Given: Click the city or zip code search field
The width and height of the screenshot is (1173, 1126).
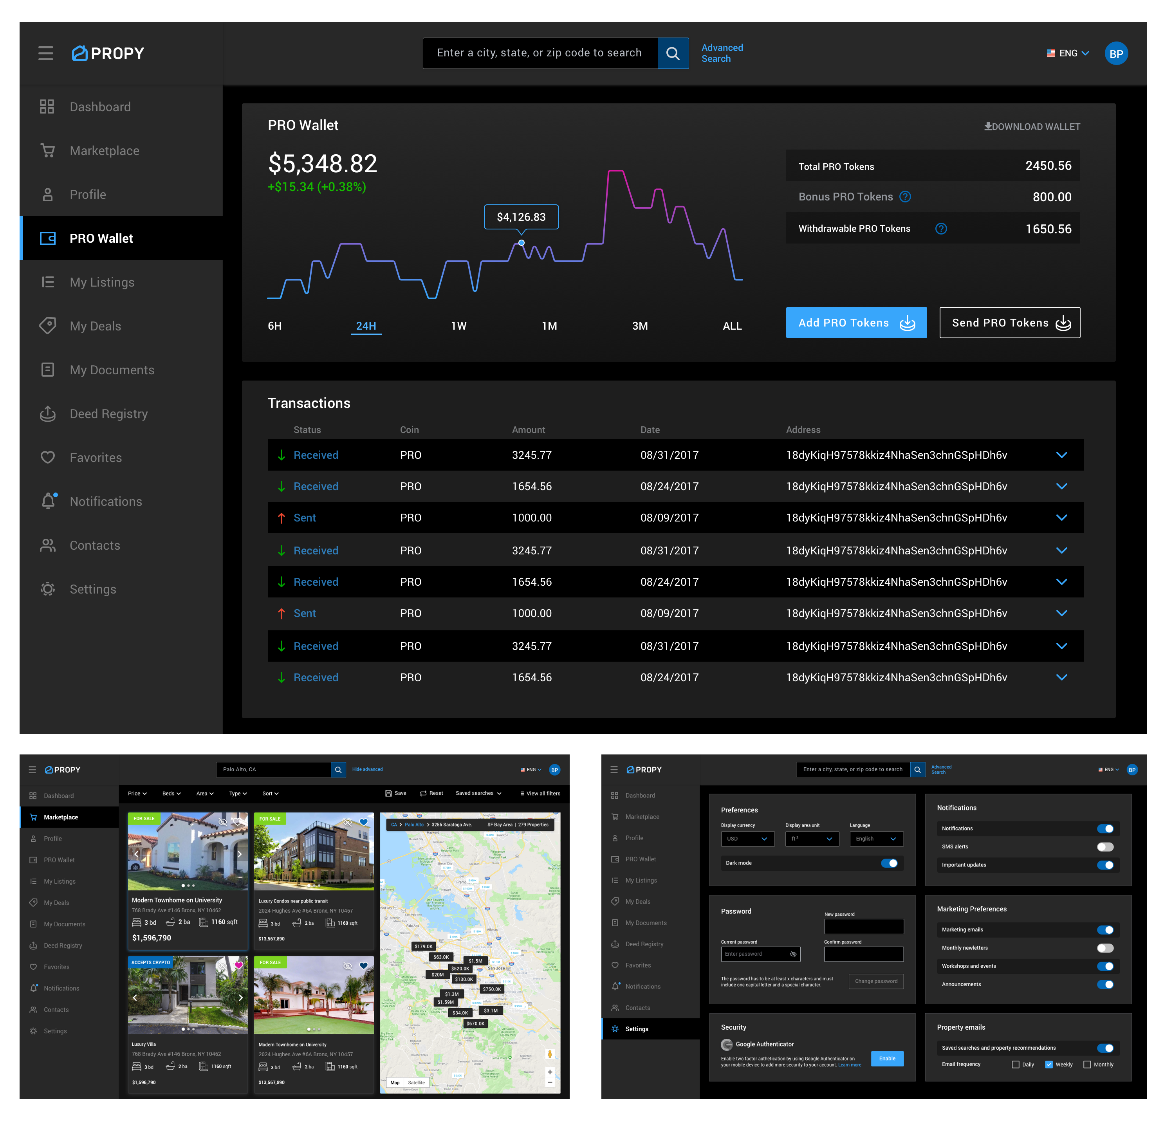Looking at the screenshot, I should click(540, 53).
